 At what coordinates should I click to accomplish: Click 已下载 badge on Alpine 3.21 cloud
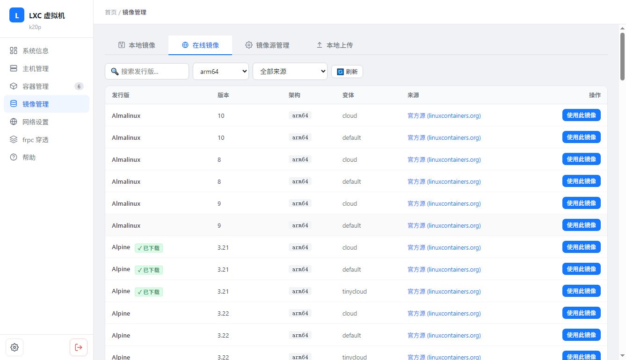pyautogui.click(x=149, y=248)
